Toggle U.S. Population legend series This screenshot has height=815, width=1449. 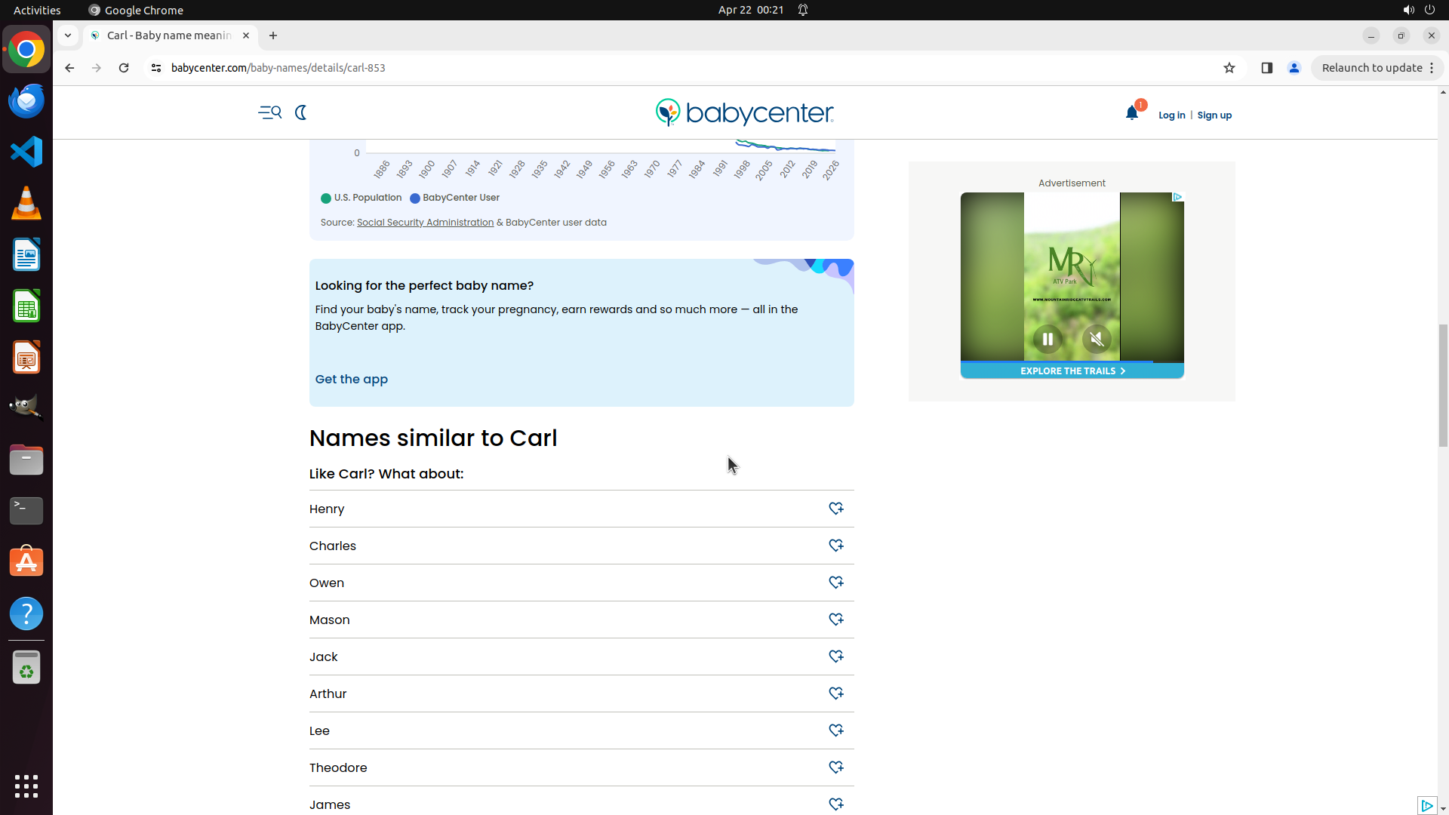click(x=361, y=198)
